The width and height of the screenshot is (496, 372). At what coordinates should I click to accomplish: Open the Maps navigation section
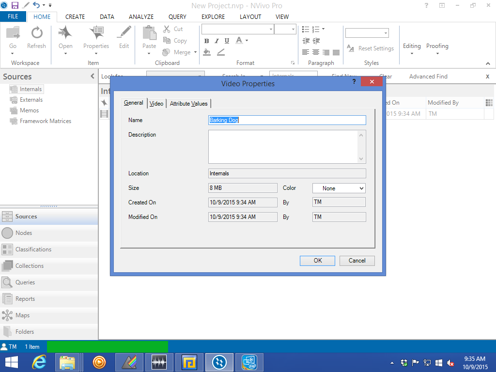click(x=22, y=315)
